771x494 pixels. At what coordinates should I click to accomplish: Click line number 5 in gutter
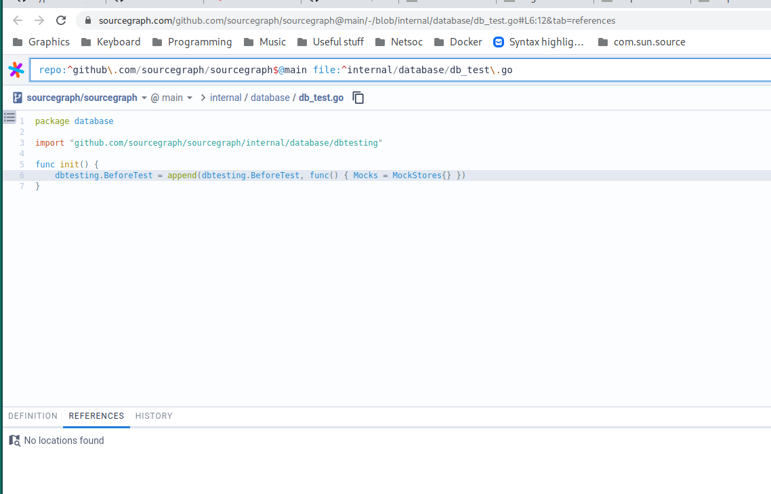click(x=22, y=165)
